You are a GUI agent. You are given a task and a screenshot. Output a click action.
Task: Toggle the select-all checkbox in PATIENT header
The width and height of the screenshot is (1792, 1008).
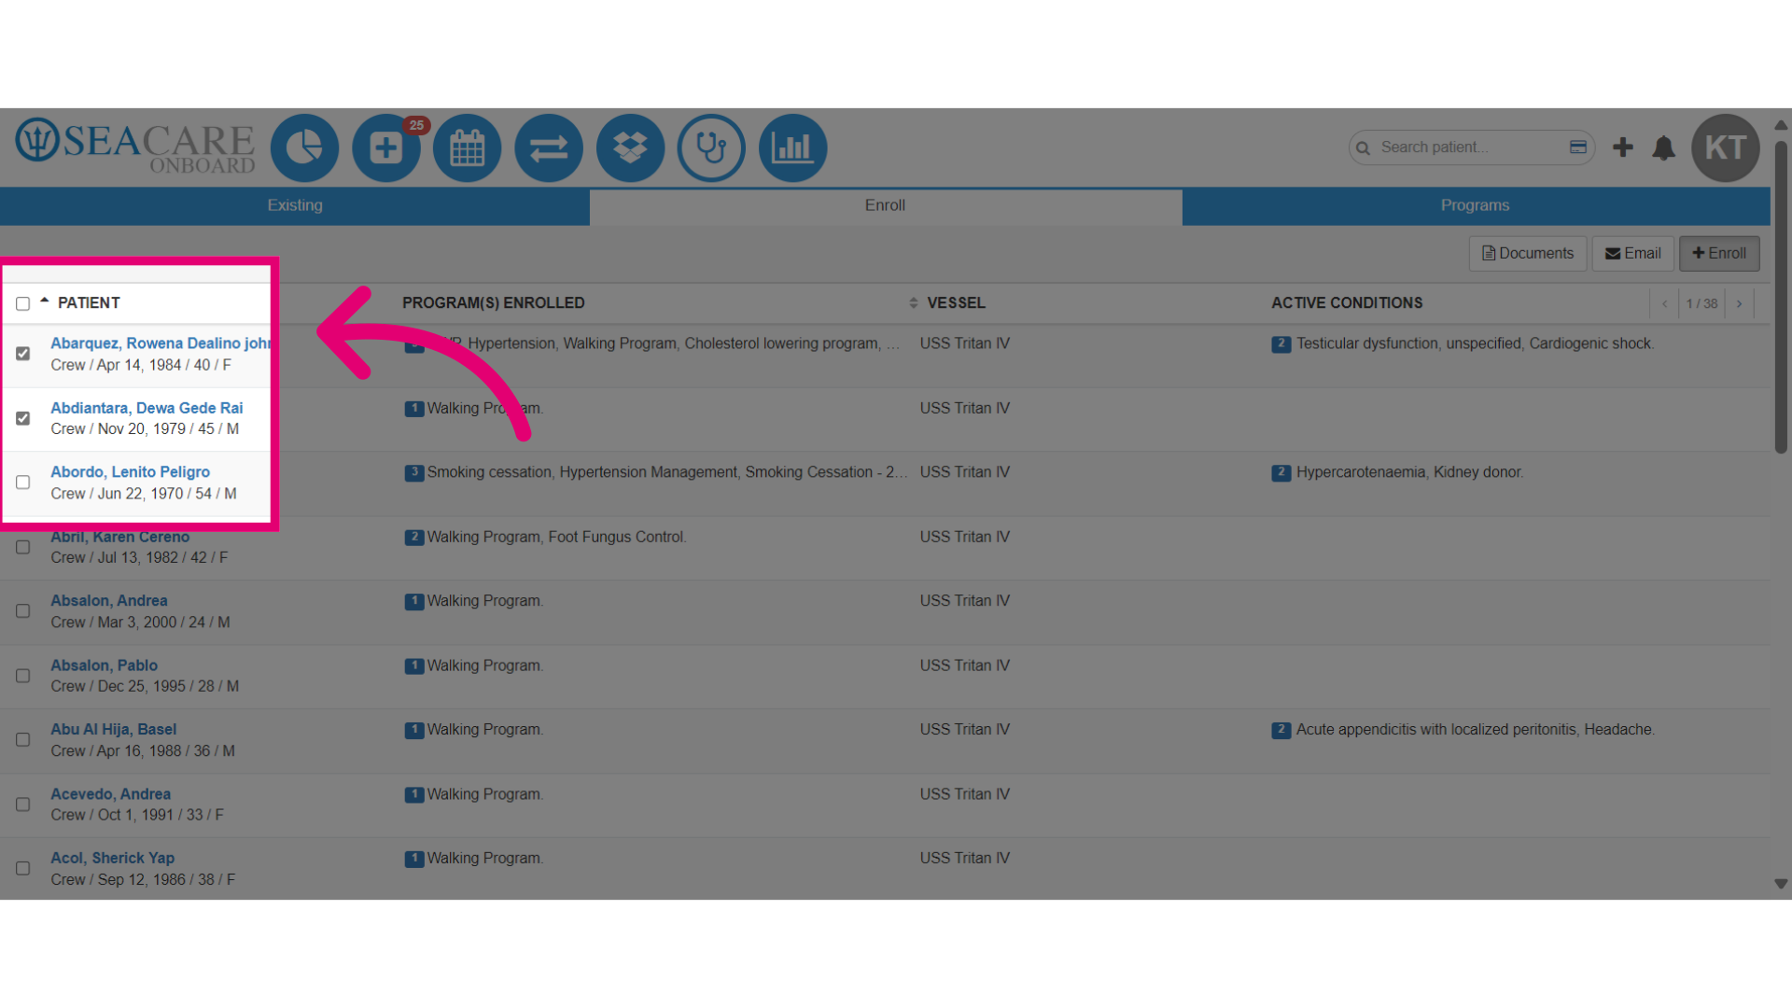pos(22,304)
